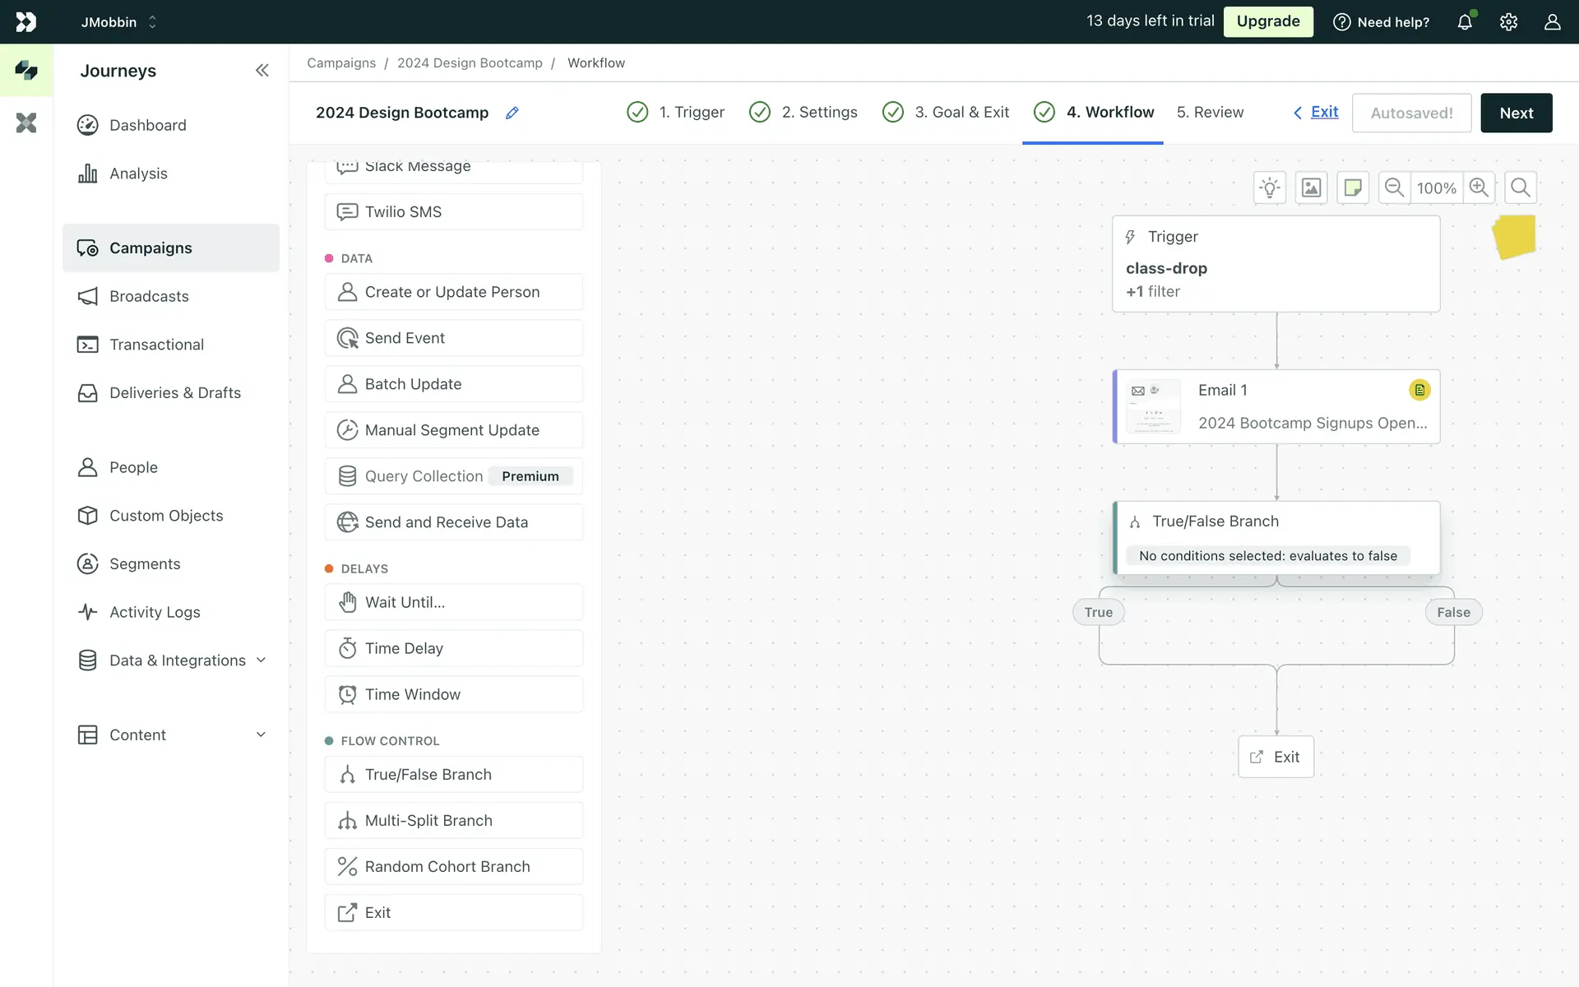The width and height of the screenshot is (1579, 987).
Task: Open the canvas search magnifier
Action: point(1521,188)
